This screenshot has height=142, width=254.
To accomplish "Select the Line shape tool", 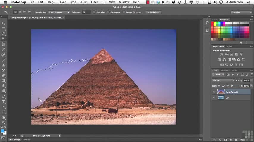I will tap(3, 112).
